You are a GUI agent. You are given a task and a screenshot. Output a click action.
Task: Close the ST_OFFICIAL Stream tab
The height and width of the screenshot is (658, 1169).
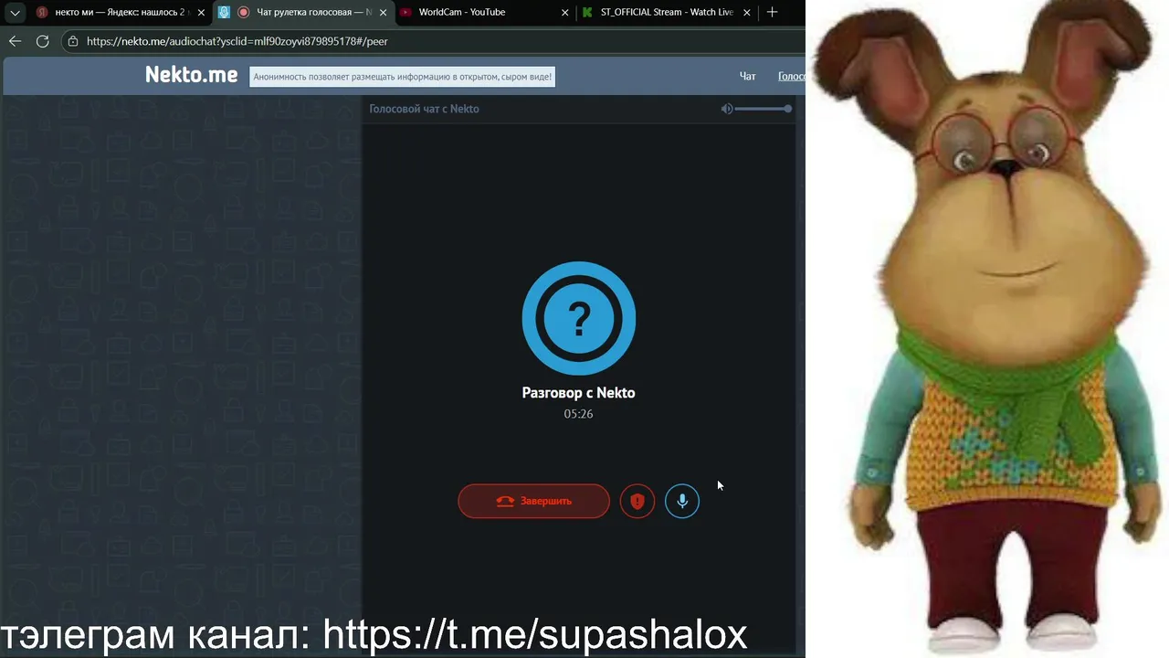pos(747,13)
